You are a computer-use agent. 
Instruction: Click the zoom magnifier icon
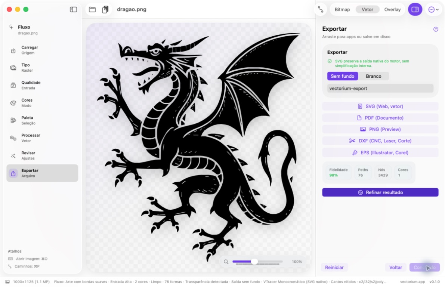pos(226,262)
